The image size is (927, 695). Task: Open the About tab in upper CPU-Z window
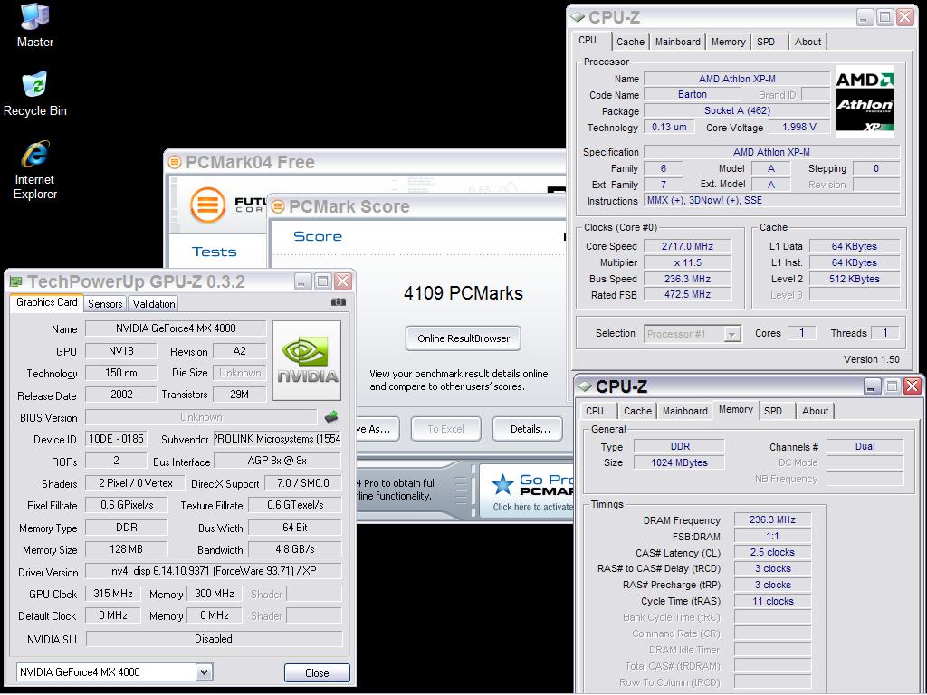(808, 42)
